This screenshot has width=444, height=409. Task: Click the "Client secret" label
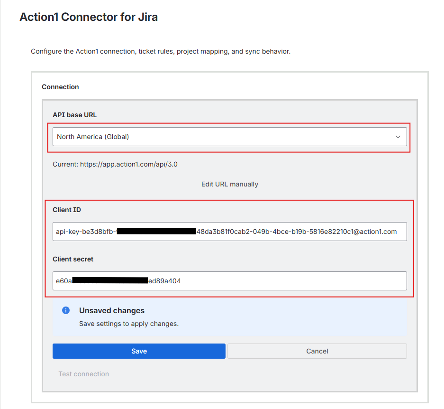point(72,259)
